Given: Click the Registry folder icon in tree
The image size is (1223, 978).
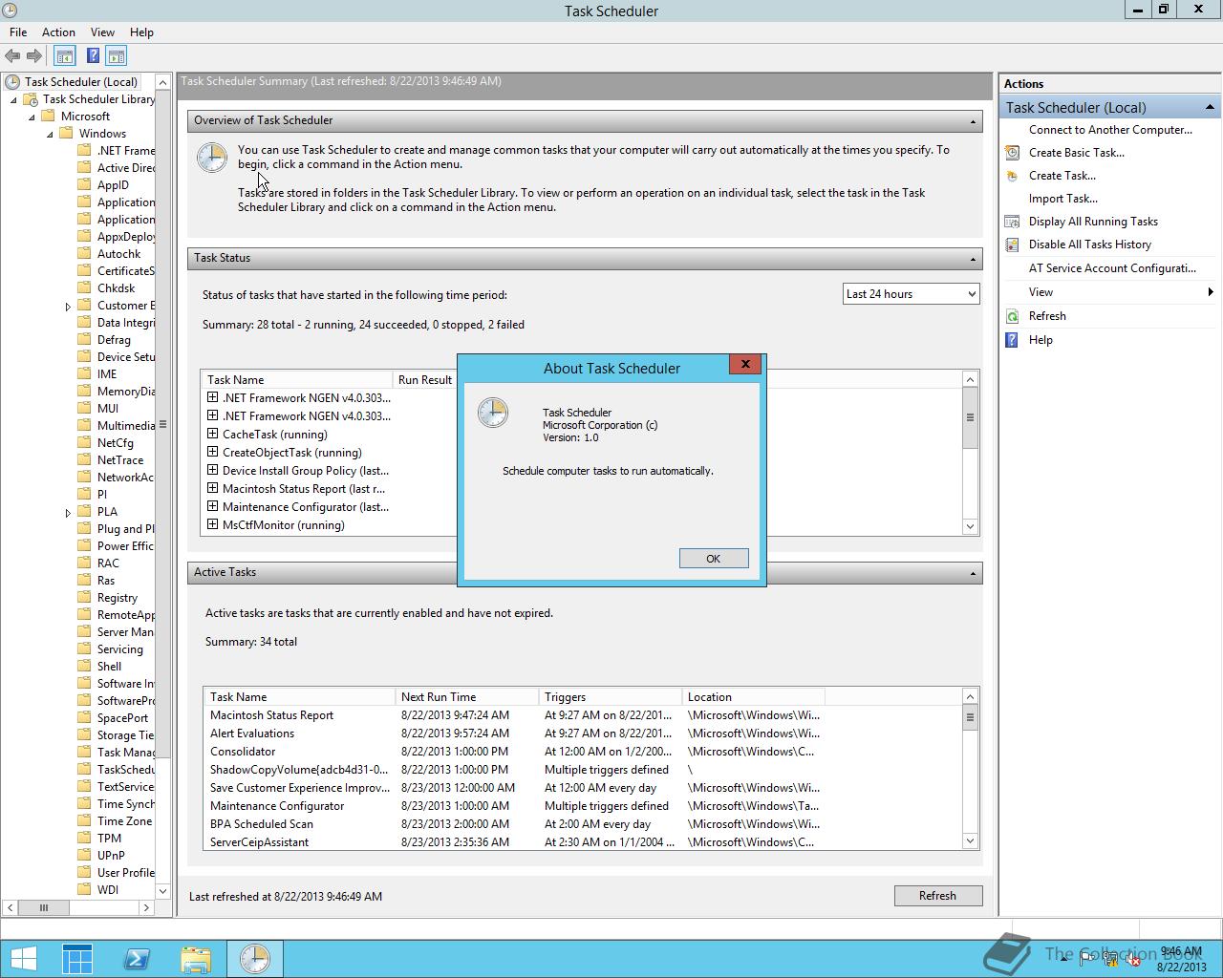Looking at the screenshot, I should 85,598.
